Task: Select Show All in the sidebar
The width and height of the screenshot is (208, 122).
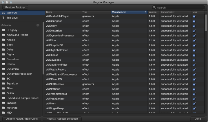Action: coord(23,13)
